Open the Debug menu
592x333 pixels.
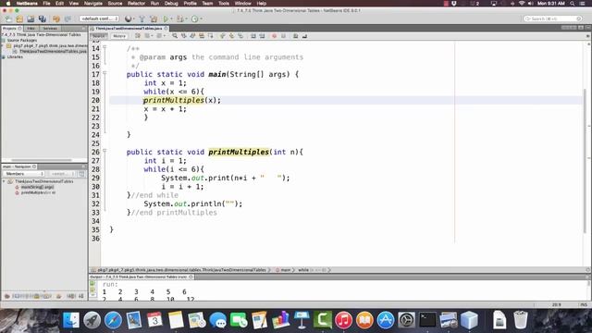tap(171, 4)
